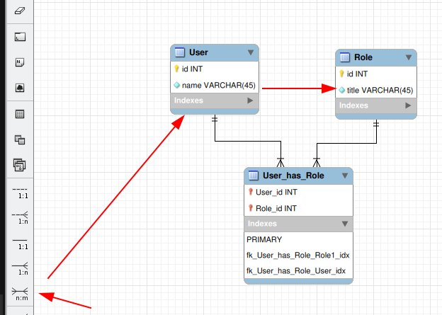The image size is (442, 315).
Task: Select the Role_id INT column
Action: (x=276, y=208)
